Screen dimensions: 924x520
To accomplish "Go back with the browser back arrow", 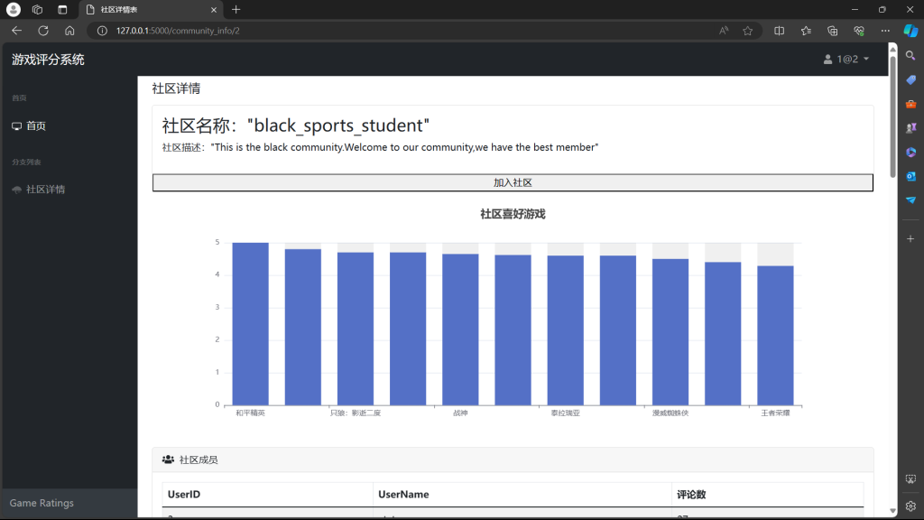I will [x=16, y=31].
